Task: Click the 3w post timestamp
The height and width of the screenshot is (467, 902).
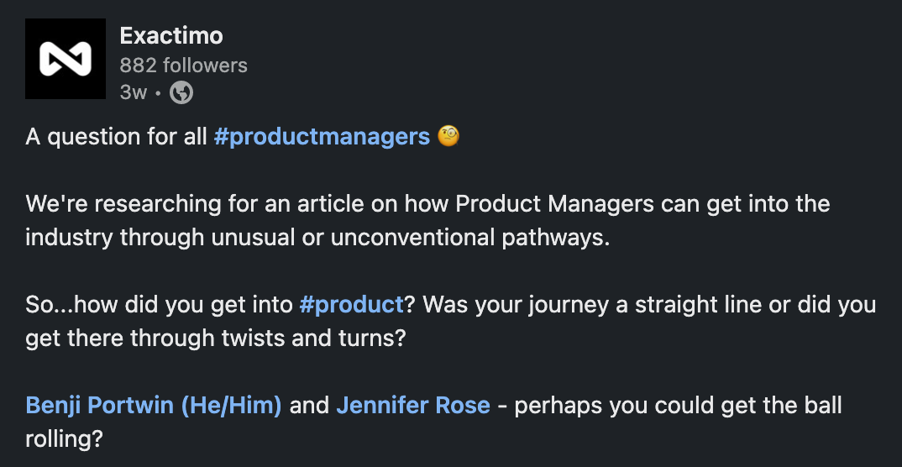Action: tap(133, 92)
